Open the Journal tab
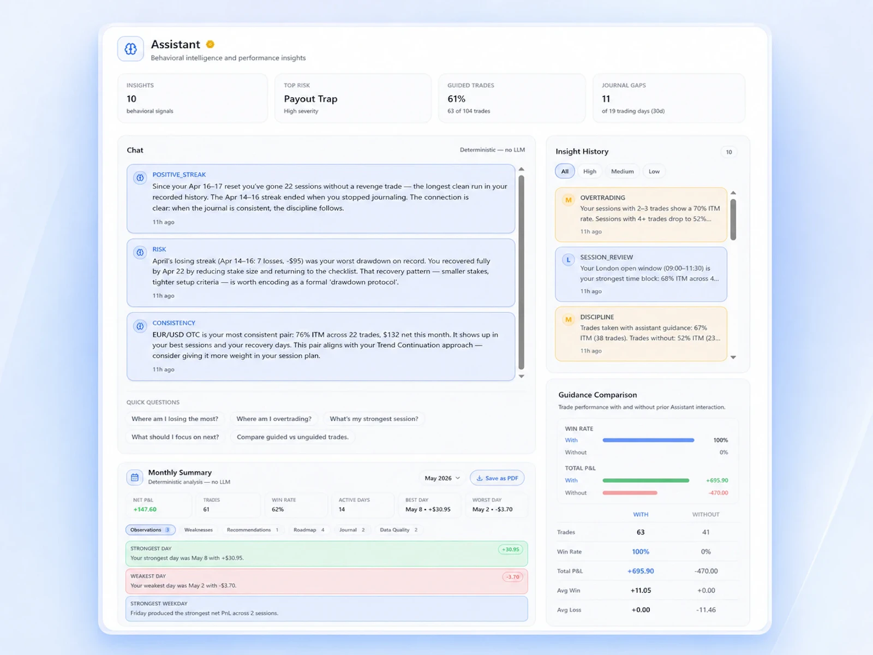This screenshot has height=655, width=873. point(352,529)
